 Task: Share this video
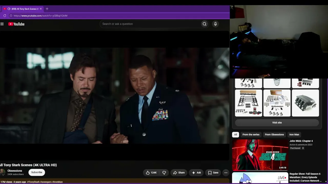(x=179, y=173)
